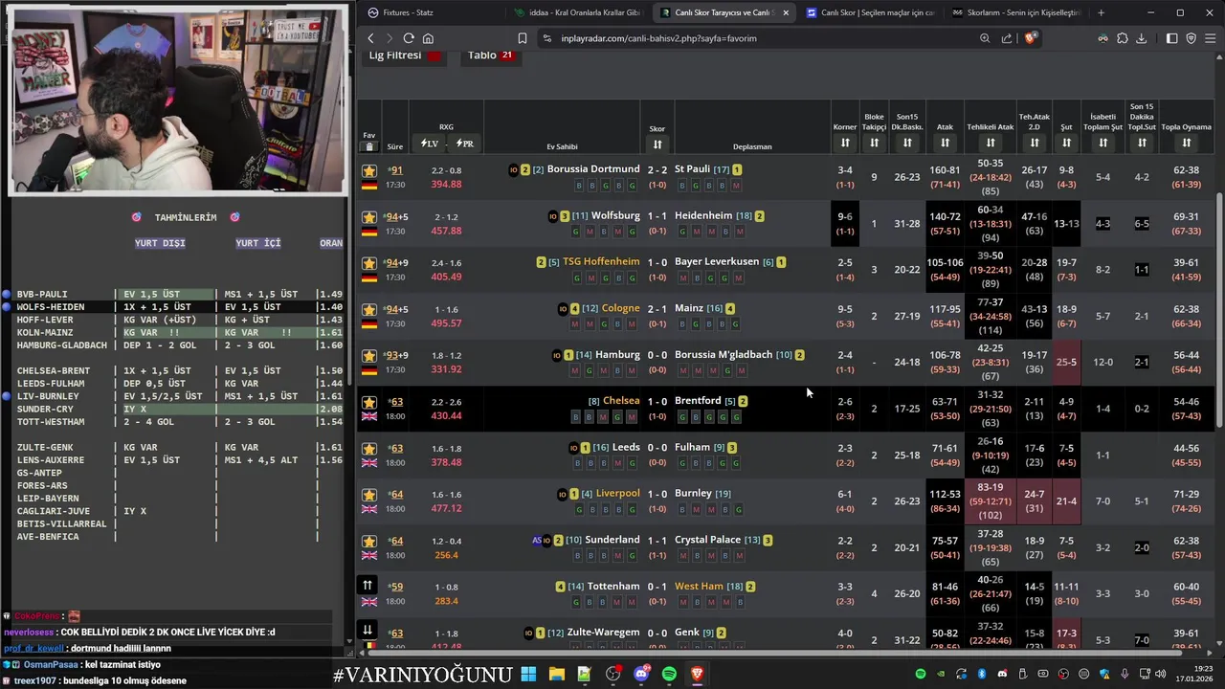Toggle favorite star for Borussia Dortmund row
1225x689 pixels.
[368, 170]
